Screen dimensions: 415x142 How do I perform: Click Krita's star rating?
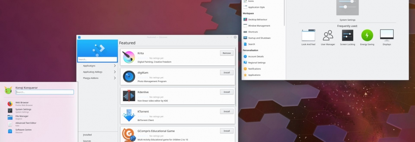[x=143, y=58]
